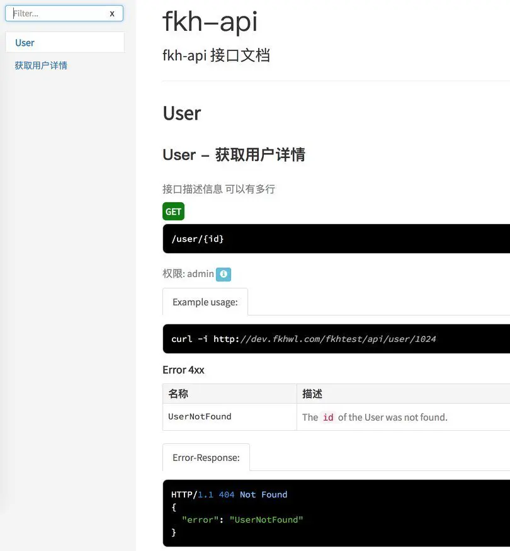This screenshot has width=510, height=551.
Task: Click the highlighted id code token
Action: (x=327, y=416)
